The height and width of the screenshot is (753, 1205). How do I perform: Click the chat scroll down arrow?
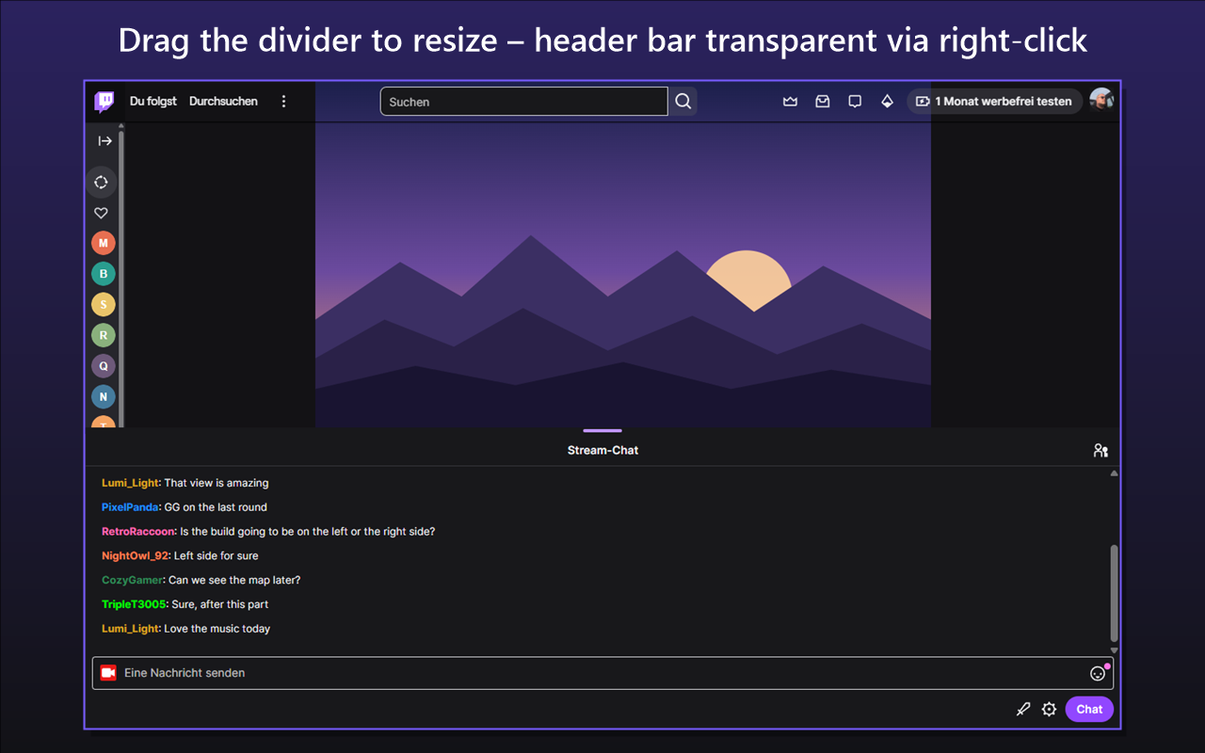[x=1115, y=649]
